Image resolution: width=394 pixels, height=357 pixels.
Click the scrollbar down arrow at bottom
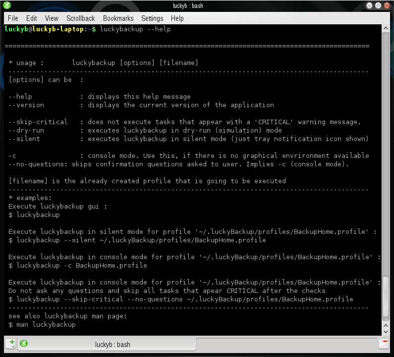tap(386, 332)
